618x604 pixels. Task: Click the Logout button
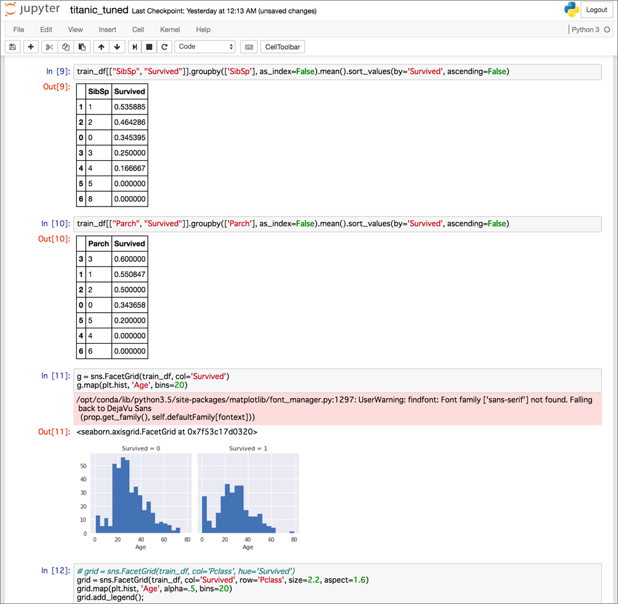596,10
